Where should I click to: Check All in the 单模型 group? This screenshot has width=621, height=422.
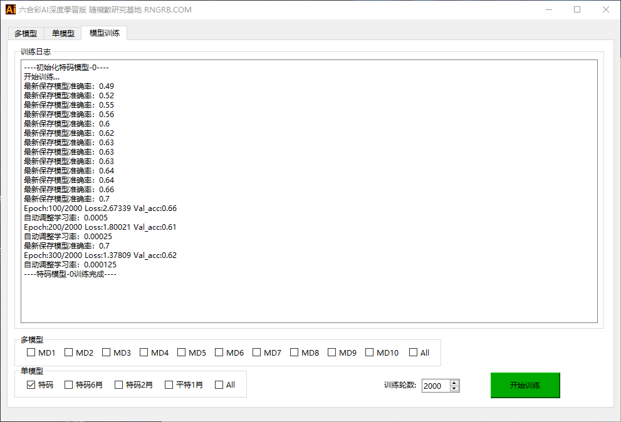click(x=219, y=385)
